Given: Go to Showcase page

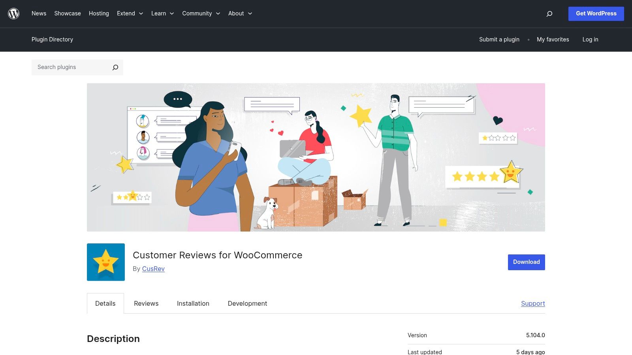Looking at the screenshot, I should click(x=68, y=13).
